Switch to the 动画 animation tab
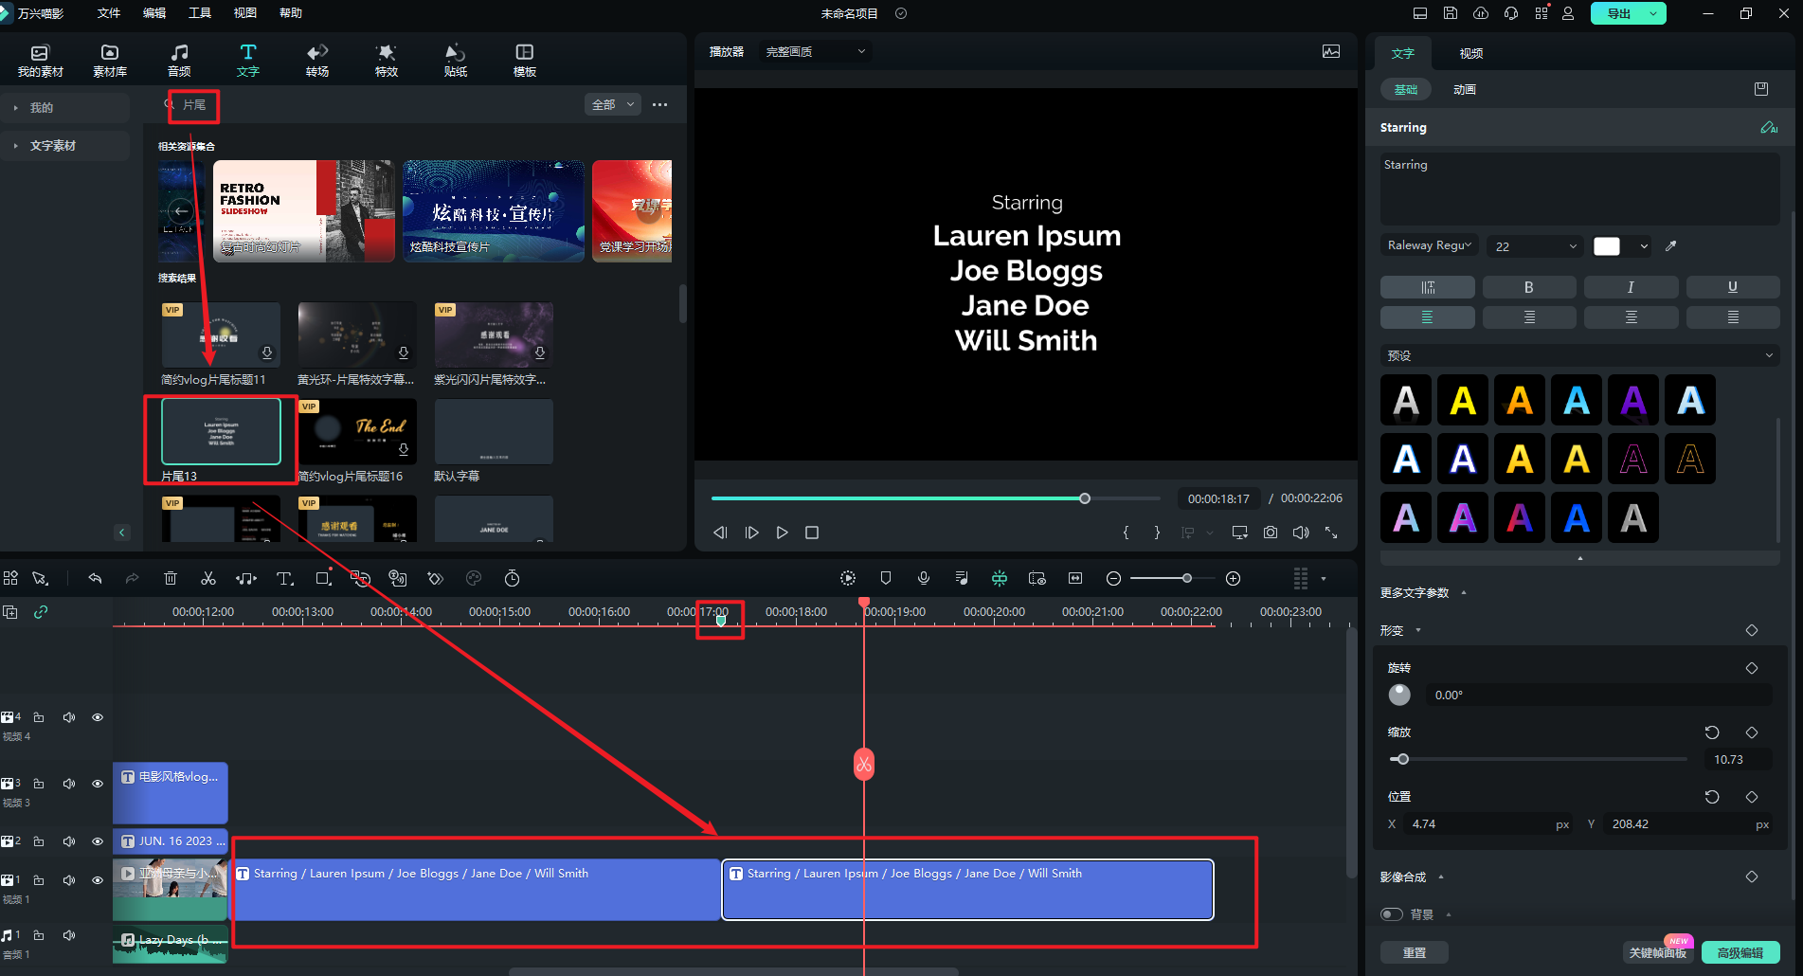The height and width of the screenshot is (976, 1803). [1465, 89]
